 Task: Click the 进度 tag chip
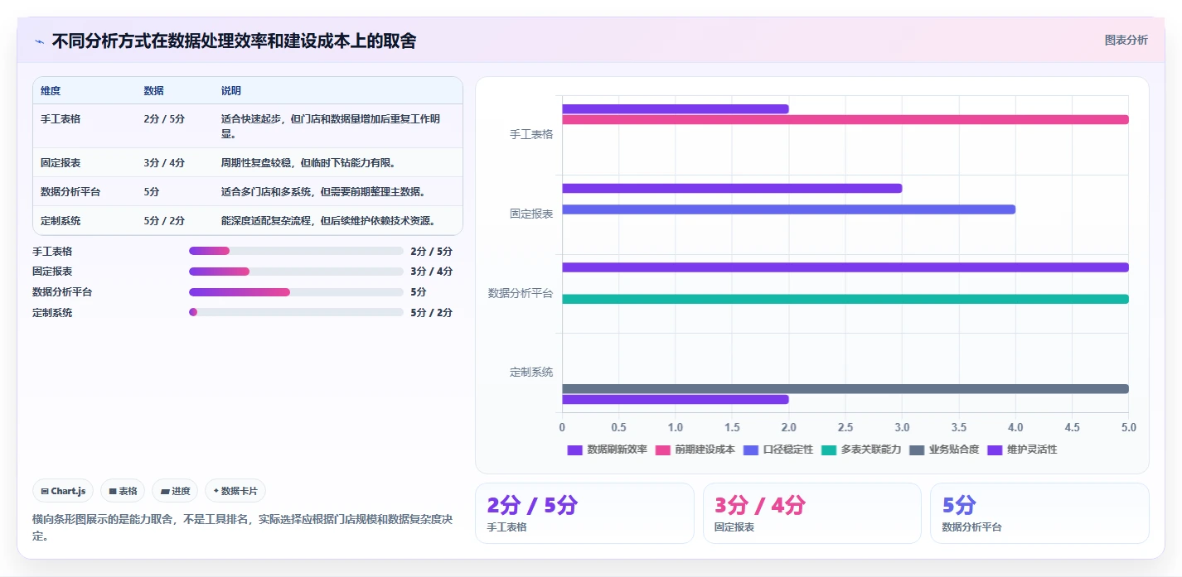175,491
